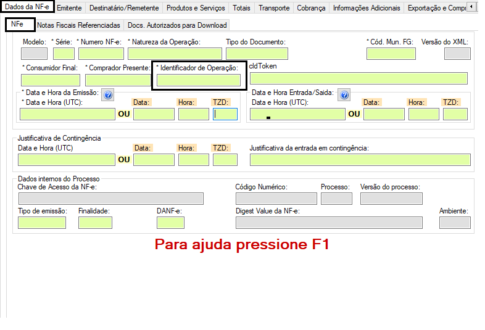Open help icon beside Data e Hora Entrada/Saida

pyautogui.click(x=344, y=94)
